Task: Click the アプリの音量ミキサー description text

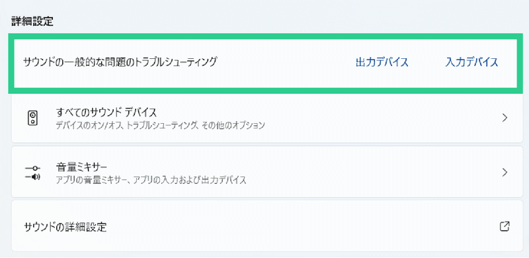Action: [151, 180]
